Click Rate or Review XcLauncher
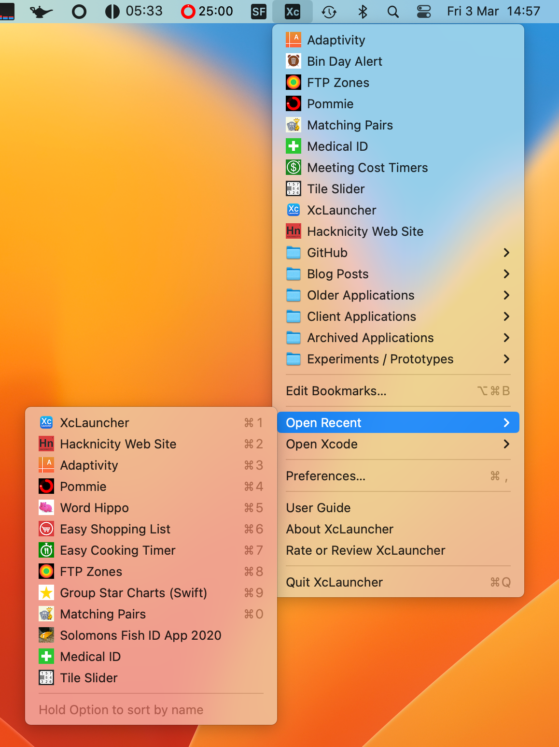This screenshot has width=559, height=747. click(365, 550)
